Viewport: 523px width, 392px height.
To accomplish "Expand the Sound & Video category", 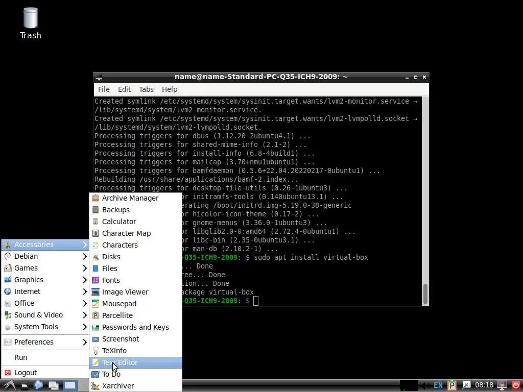I will (x=45, y=315).
